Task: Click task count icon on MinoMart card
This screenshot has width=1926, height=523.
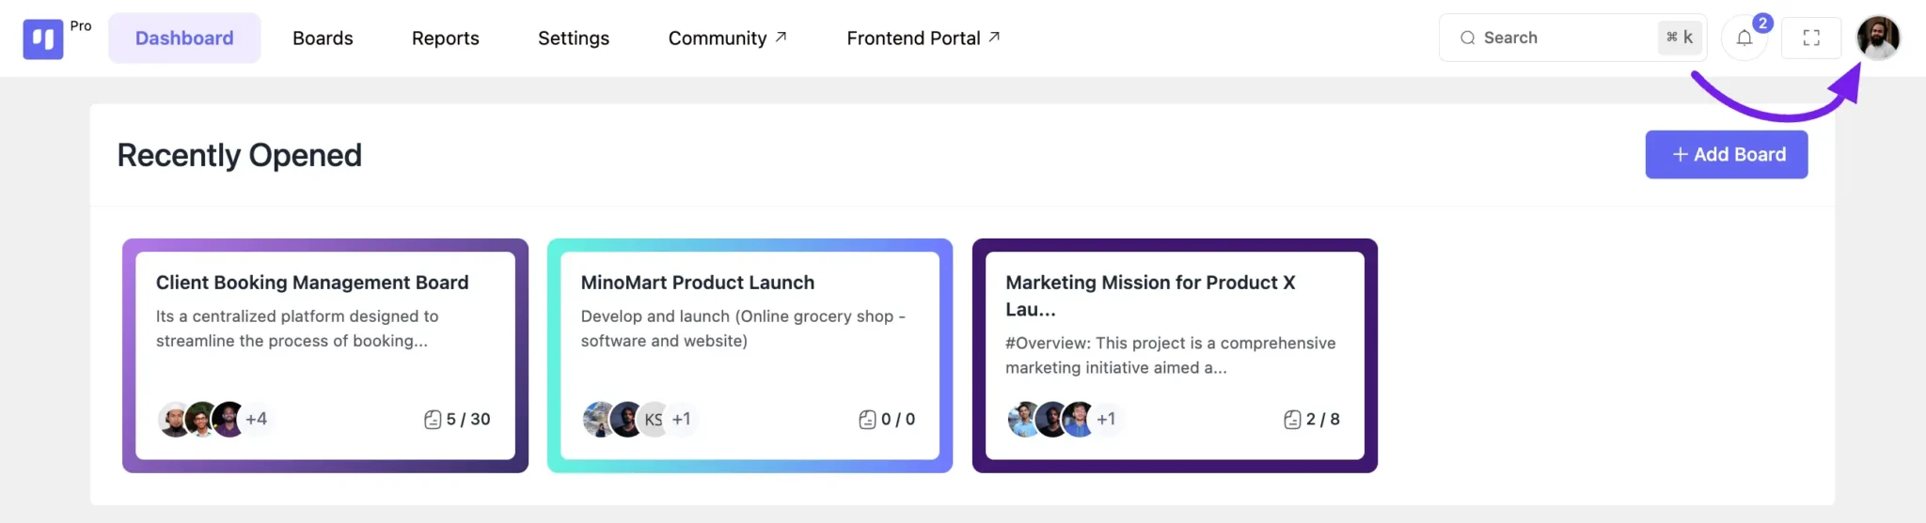Action: click(867, 420)
